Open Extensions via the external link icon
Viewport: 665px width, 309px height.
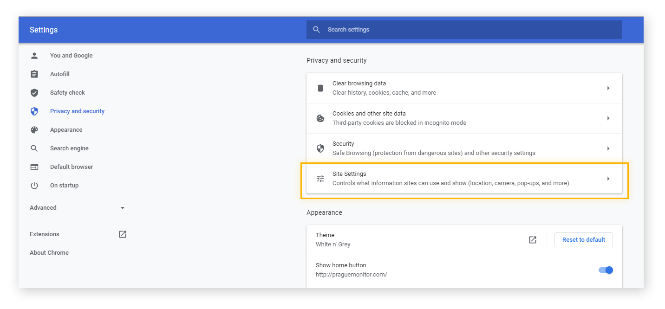tap(122, 234)
